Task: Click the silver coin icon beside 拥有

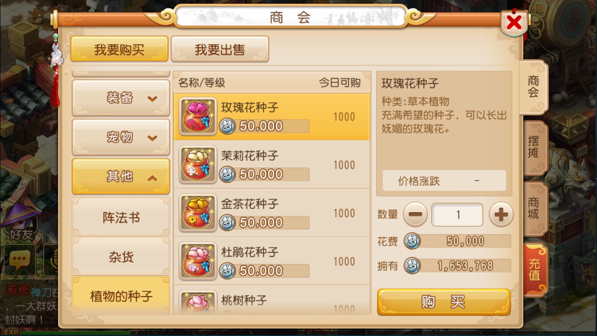Action: 412,266
